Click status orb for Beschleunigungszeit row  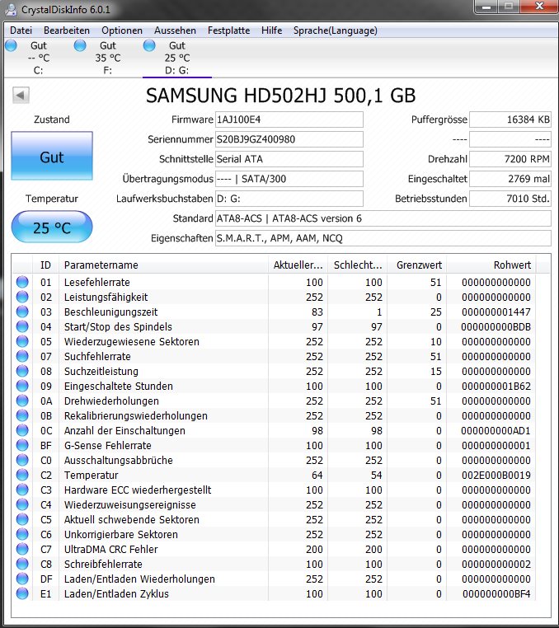click(x=22, y=312)
